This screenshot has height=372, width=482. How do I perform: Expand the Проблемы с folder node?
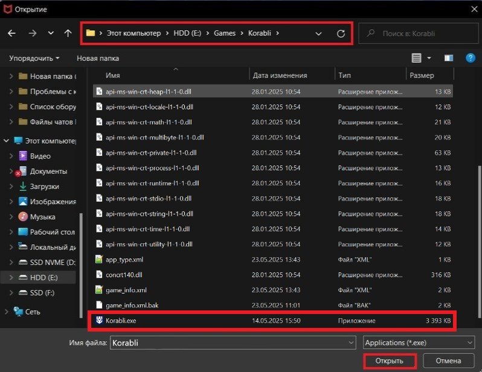(x=11, y=91)
